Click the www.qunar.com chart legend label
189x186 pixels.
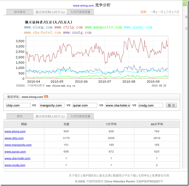point(138,27)
